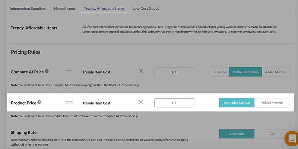Viewport: 298px width, 149px height.
Task: Select the Trendy, Affordable Items tab
Action: pos(104,8)
